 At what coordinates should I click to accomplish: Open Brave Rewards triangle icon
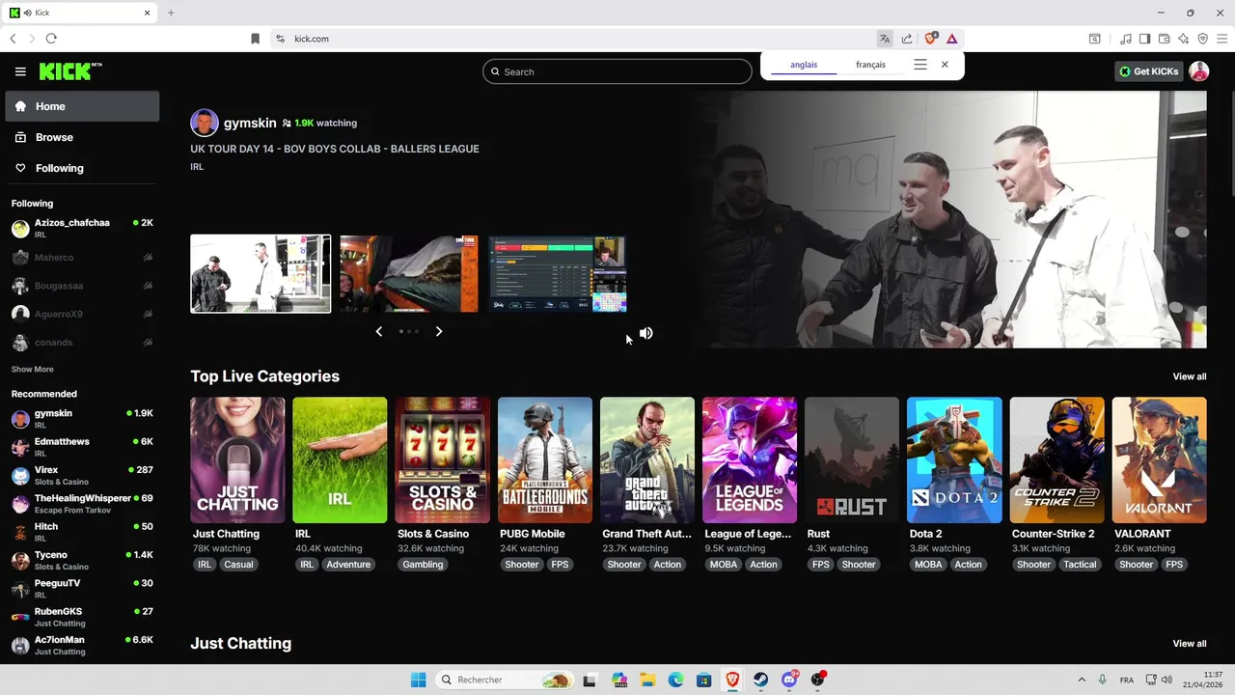point(952,39)
